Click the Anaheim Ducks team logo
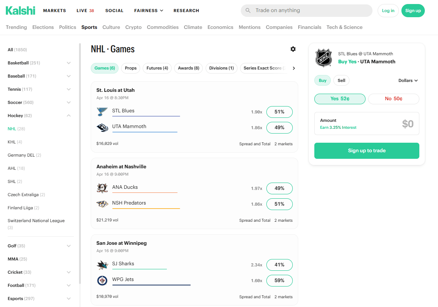Screen dimensions: 438x307 pyautogui.click(x=102, y=188)
